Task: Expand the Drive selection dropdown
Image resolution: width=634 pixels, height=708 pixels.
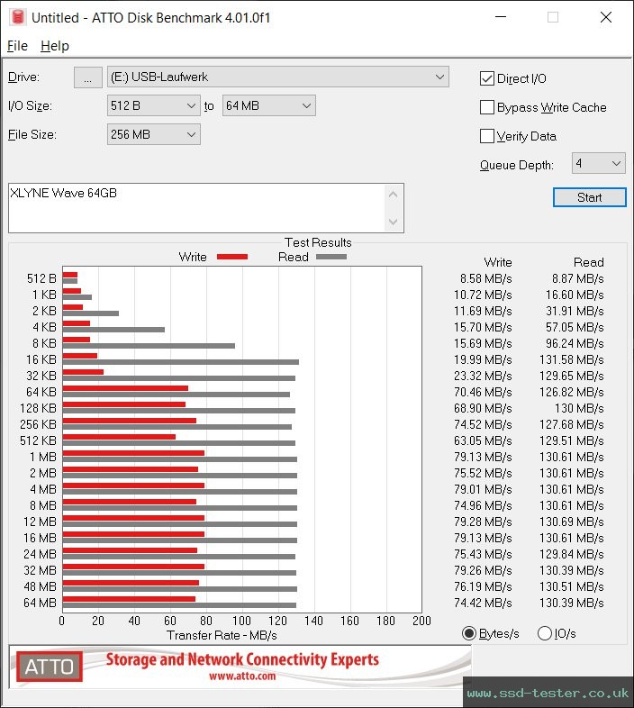Action: (x=278, y=77)
